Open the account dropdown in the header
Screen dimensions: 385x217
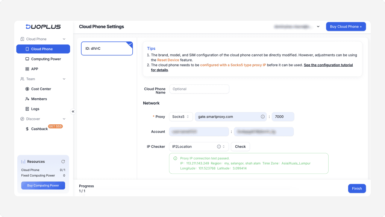(318, 27)
